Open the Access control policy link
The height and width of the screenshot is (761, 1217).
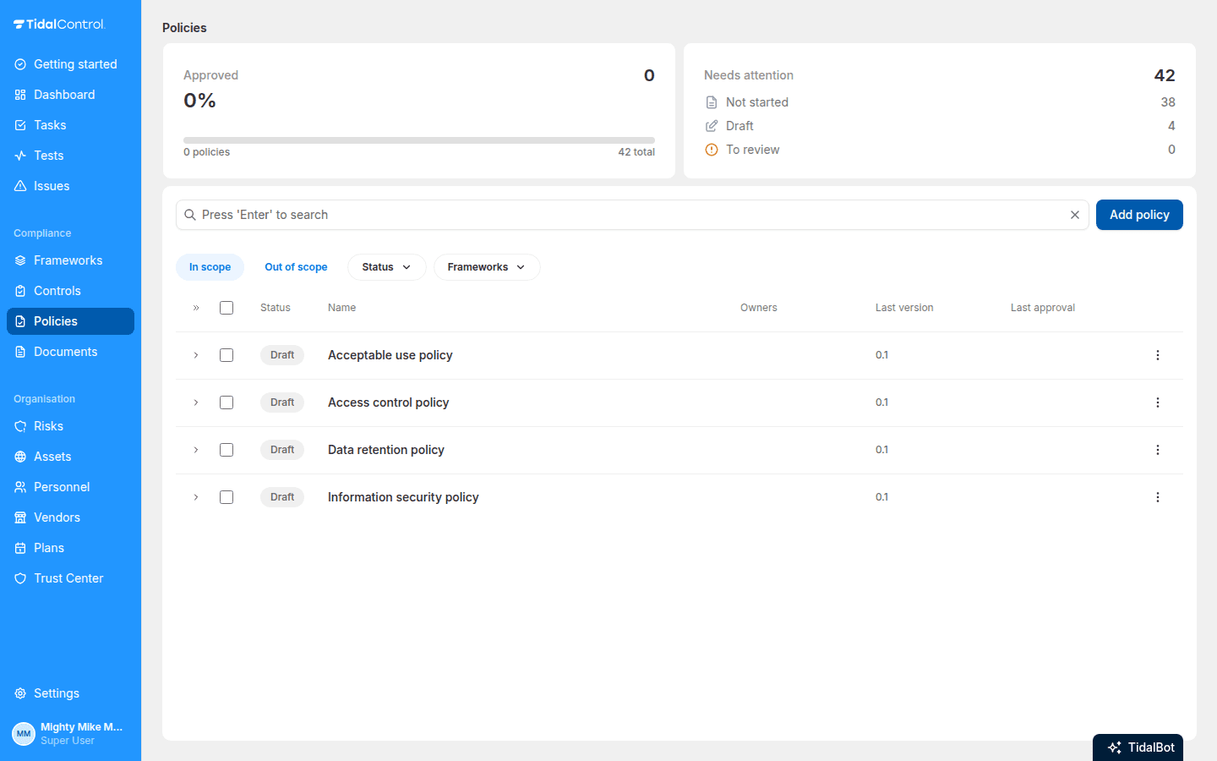click(x=389, y=402)
